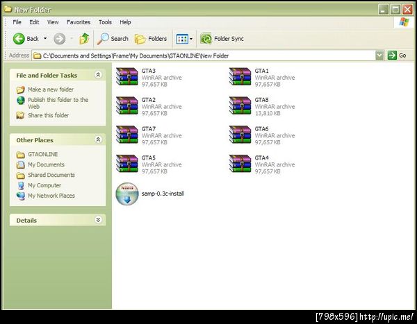Open My Network Places link

(51, 196)
